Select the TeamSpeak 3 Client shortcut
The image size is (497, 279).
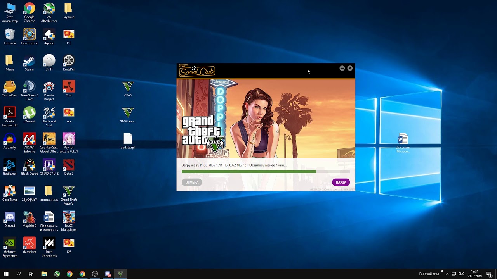click(x=29, y=91)
